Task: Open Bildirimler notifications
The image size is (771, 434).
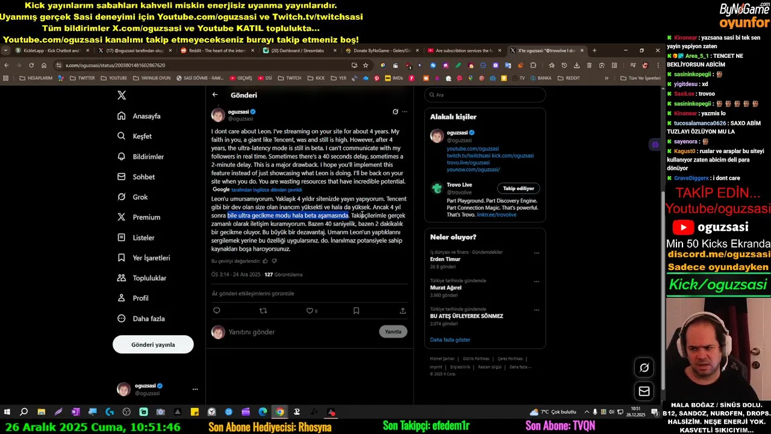Action: pos(141,157)
